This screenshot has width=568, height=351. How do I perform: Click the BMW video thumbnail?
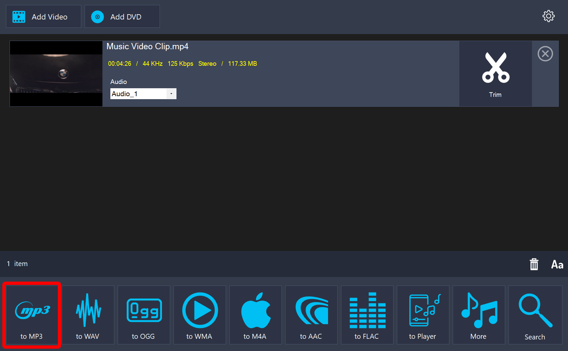(x=56, y=74)
